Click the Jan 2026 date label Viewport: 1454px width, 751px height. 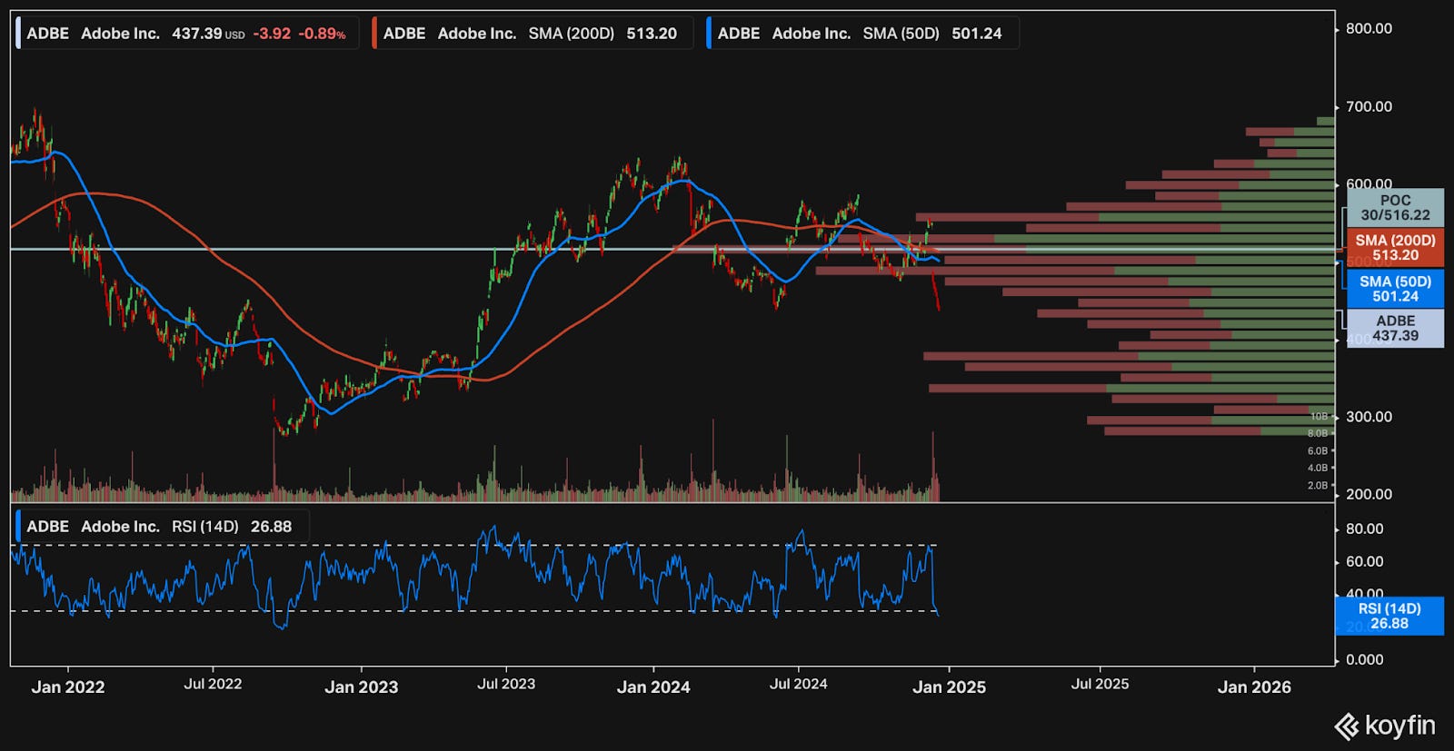pyautogui.click(x=1254, y=687)
